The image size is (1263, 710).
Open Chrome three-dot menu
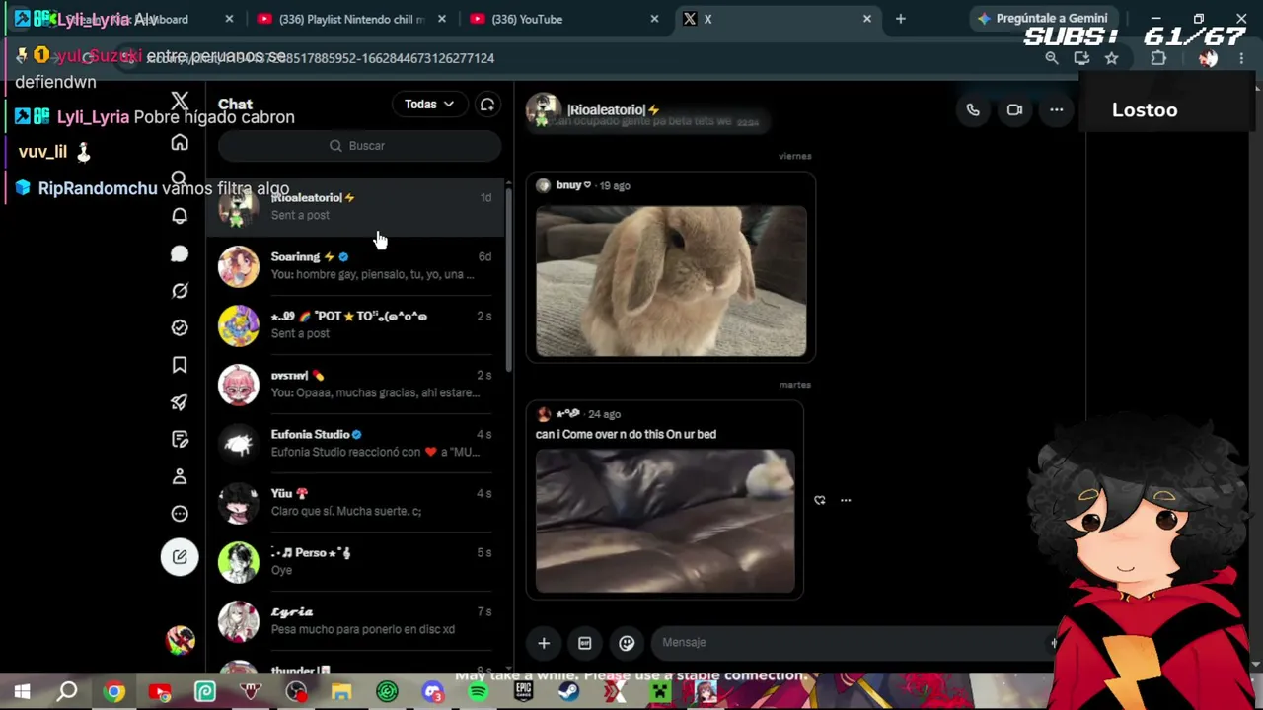(x=1241, y=58)
